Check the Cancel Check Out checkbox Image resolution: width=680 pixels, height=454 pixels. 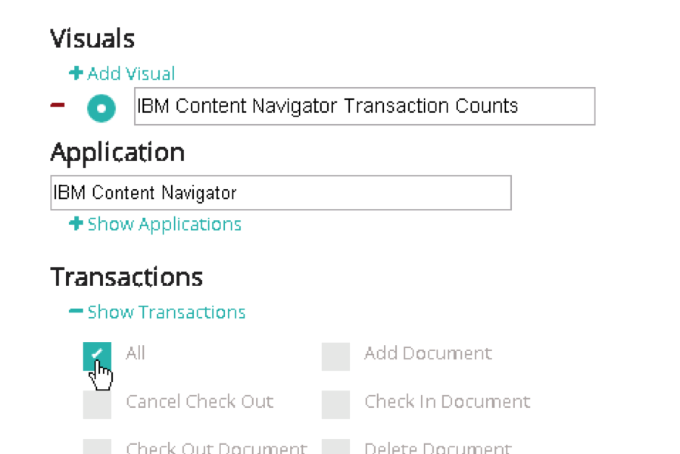(x=97, y=405)
